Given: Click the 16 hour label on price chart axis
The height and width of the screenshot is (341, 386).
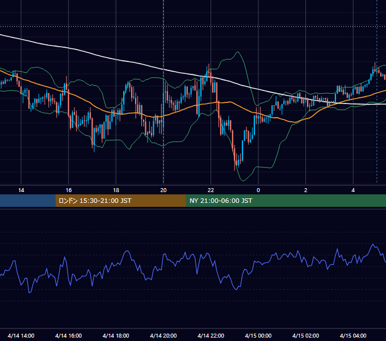Looking at the screenshot, I should tap(69, 190).
